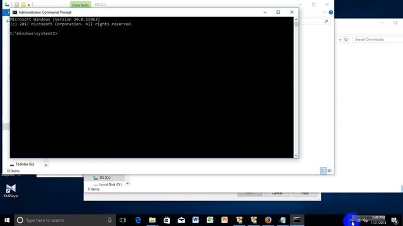
Task: Open Microsoft Edge from the taskbar
Action: point(138,220)
